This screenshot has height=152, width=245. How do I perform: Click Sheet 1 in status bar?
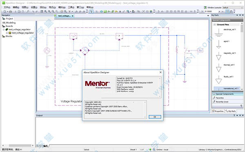pos(133,150)
